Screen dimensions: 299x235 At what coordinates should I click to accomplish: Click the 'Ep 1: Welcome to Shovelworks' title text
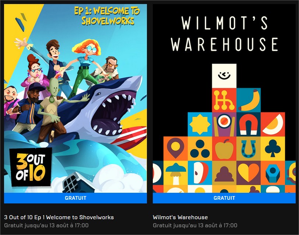pyautogui.click(x=107, y=16)
